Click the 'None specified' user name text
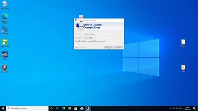This screenshot has width=198, height=111. 88,38
